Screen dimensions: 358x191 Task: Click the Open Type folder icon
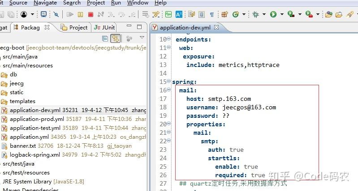[328, 15]
